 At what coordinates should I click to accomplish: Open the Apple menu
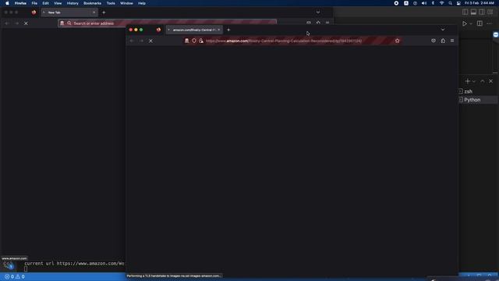point(7,3)
